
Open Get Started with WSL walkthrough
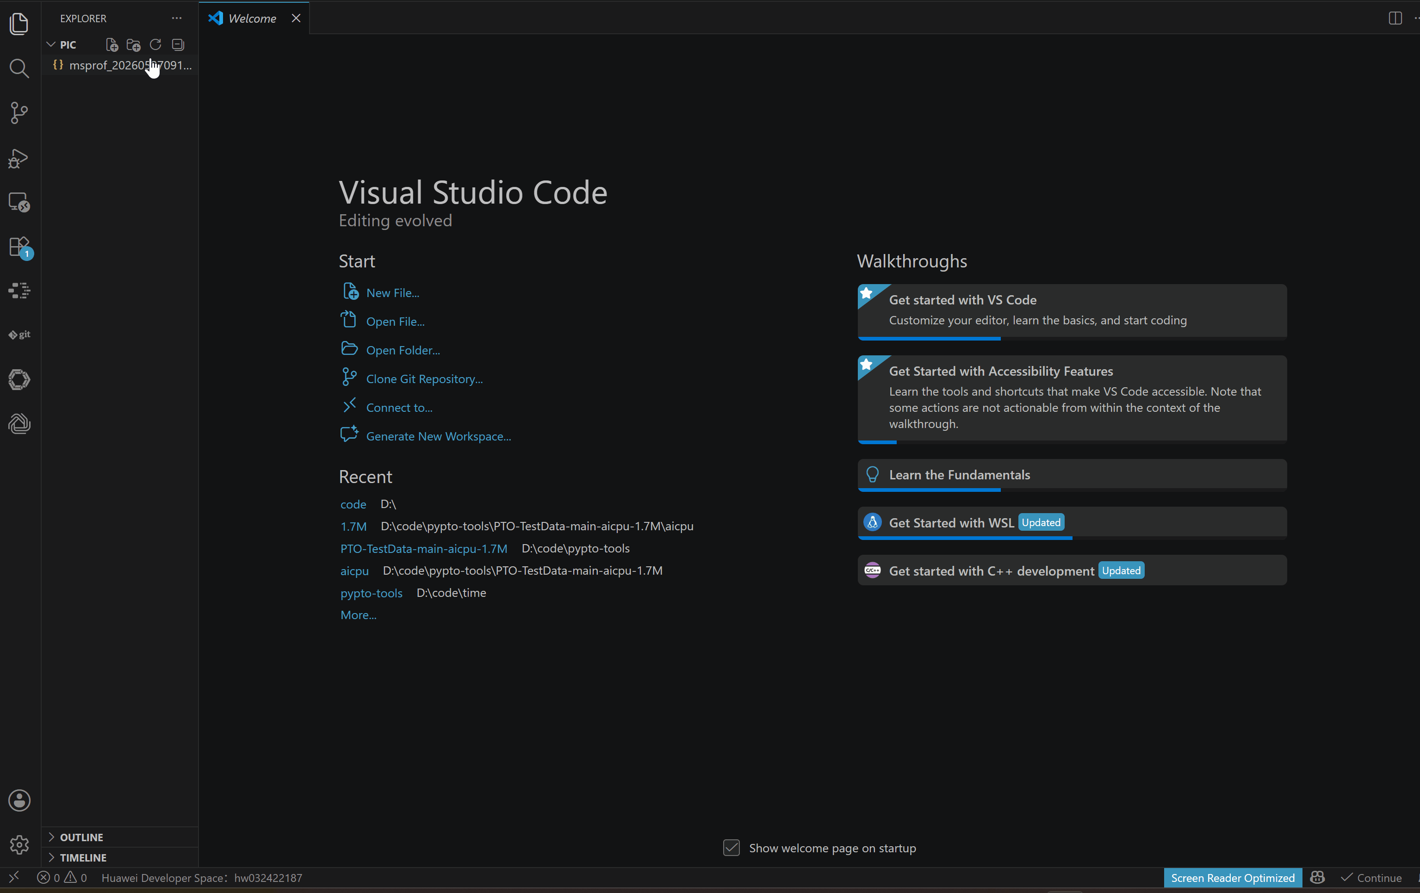coord(1072,522)
